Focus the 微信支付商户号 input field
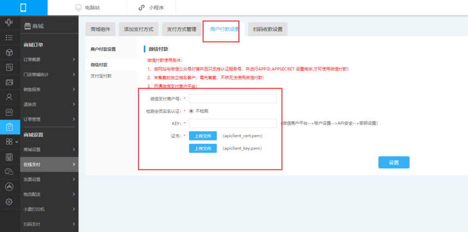The height and width of the screenshot is (232, 468). 233,99
